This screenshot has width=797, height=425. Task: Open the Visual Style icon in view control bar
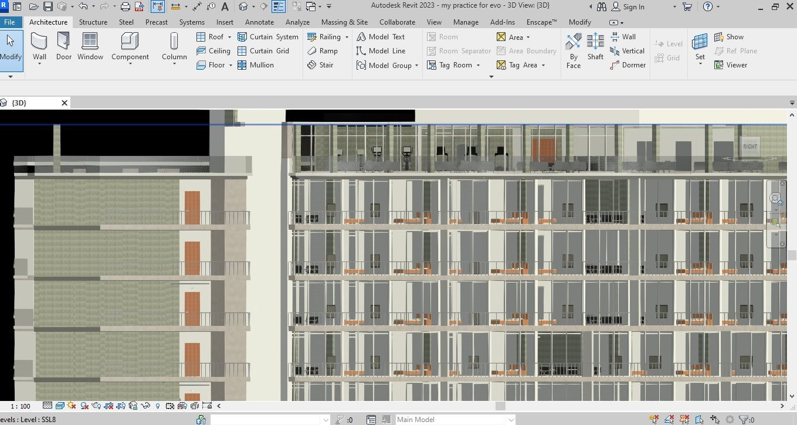(x=60, y=406)
